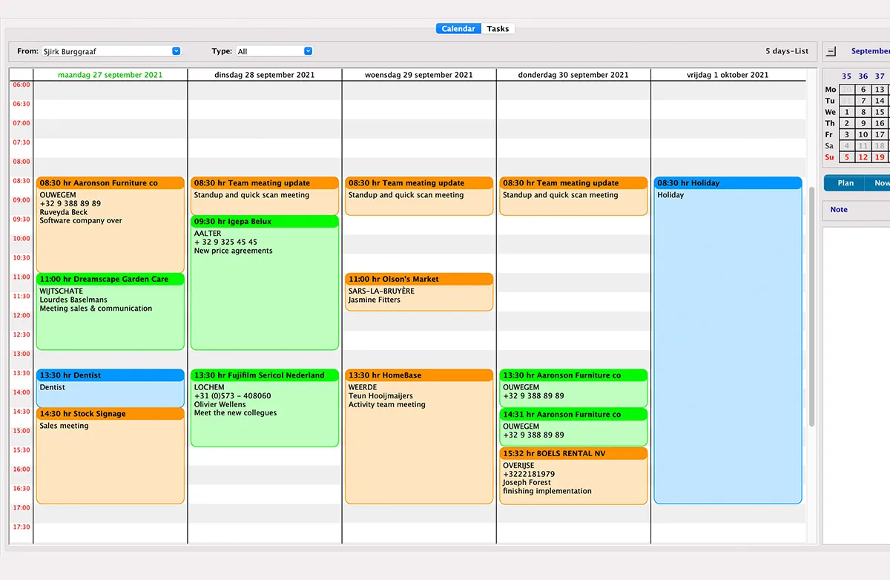Image resolution: width=890 pixels, height=580 pixels.
Task: Click the minus button beside September
Action: tap(831, 51)
